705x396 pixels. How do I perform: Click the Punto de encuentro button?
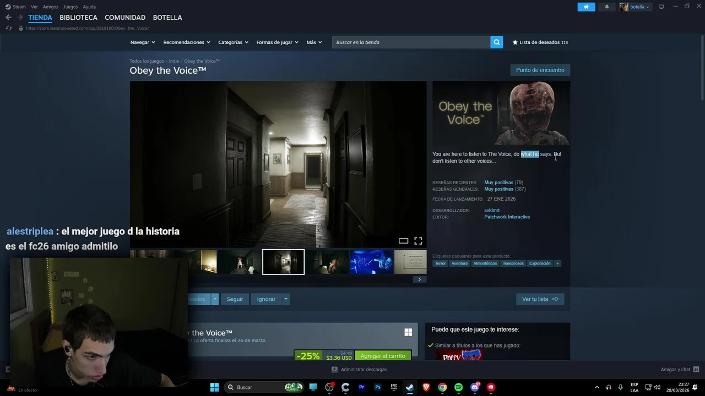(x=540, y=70)
